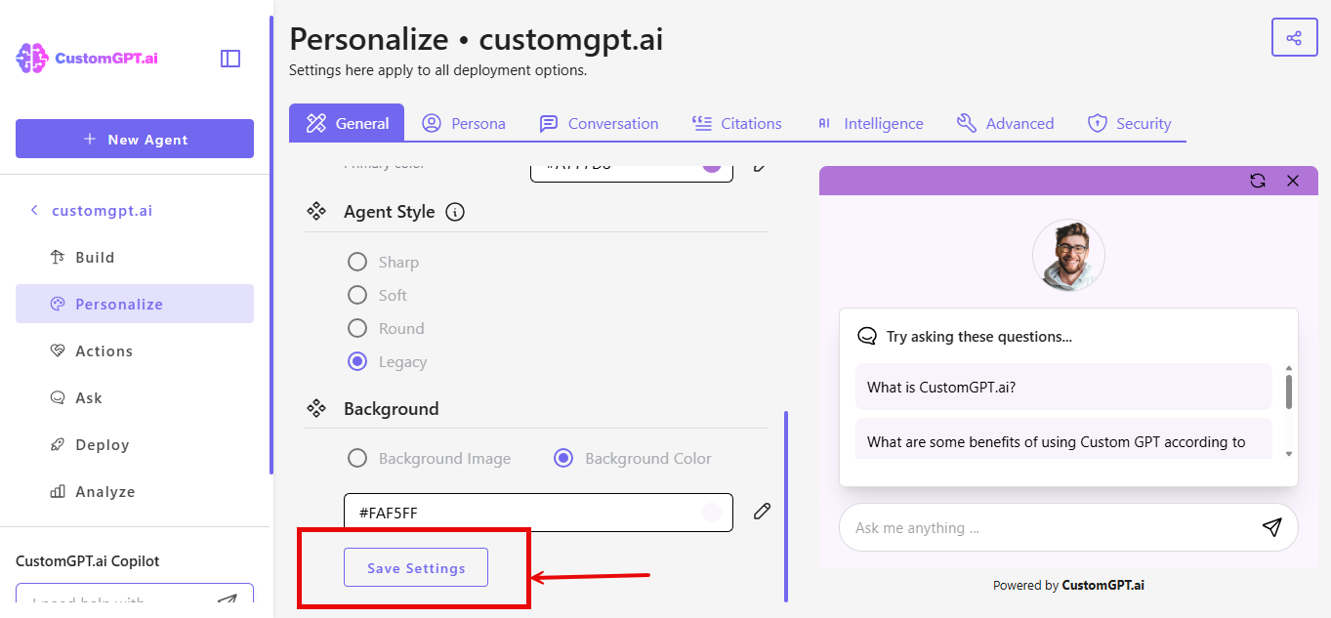Collapse the customgpt.ai project with the chevron

[x=34, y=210]
